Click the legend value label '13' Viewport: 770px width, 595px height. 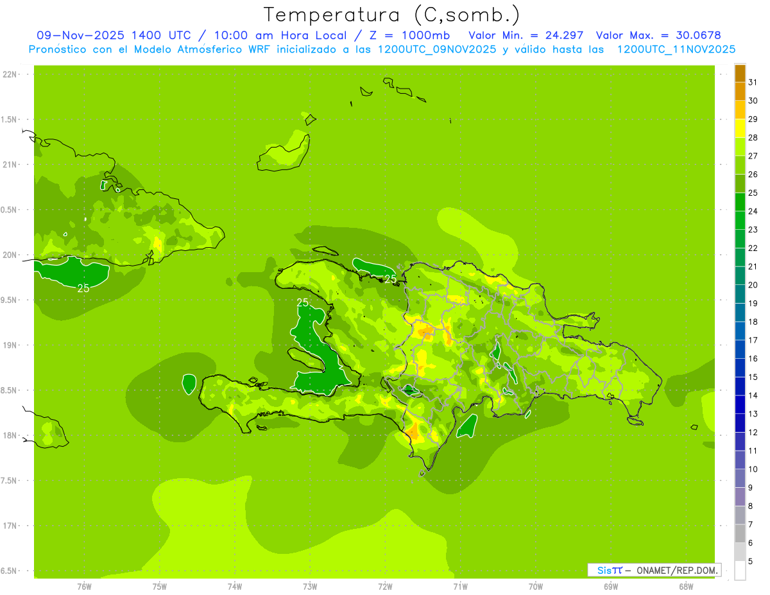pos(753,414)
